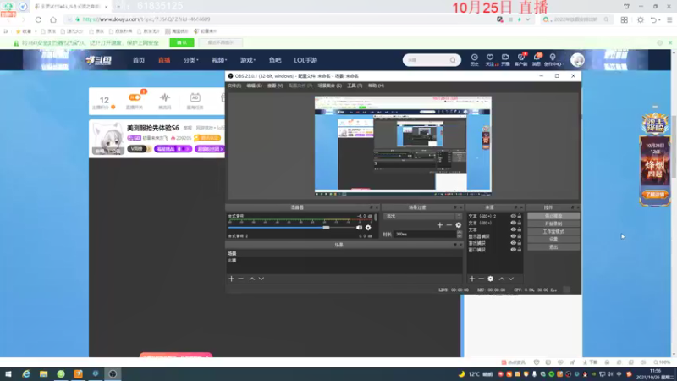This screenshot has width=677, height=381.
Task: Click 停止推流 stop streaming button
Action: (553, 216)
